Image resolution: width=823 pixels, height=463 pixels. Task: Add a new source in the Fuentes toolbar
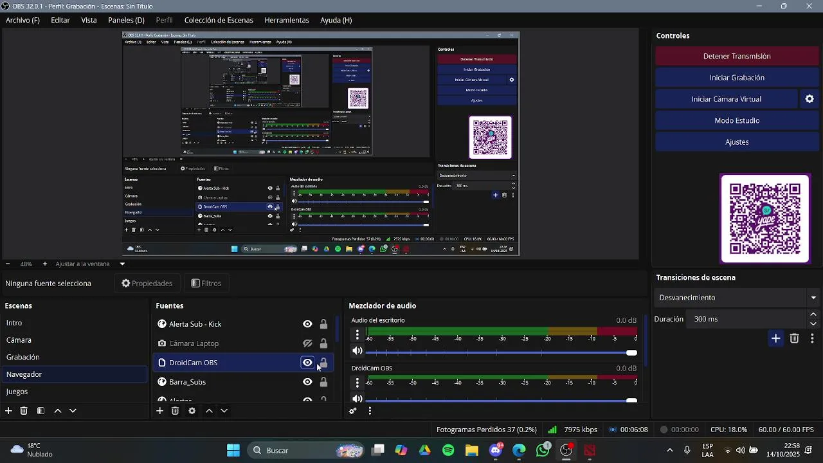pyautogui.click(x=159, y=411)
